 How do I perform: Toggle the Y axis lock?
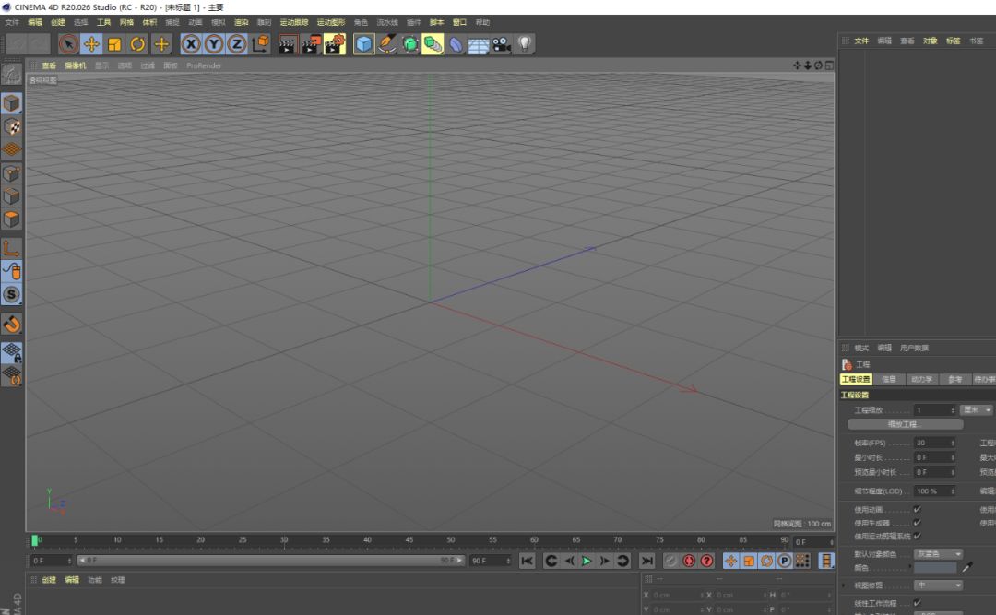tap(214, 44)
